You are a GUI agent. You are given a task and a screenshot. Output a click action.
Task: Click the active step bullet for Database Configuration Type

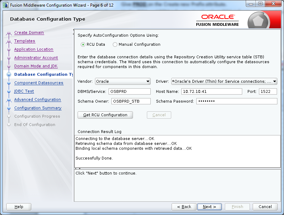point(9,74)
